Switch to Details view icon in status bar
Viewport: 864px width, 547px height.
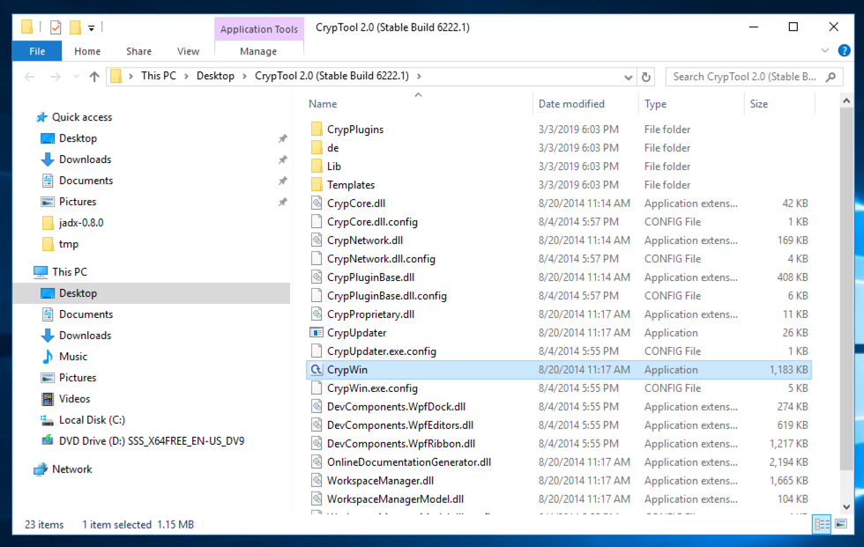coord(822,524)
